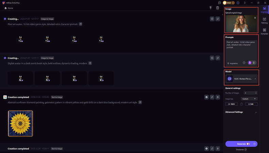
Task: Open the FLUX.1 Kontext model selector
Action: click(x=241, y=79)
